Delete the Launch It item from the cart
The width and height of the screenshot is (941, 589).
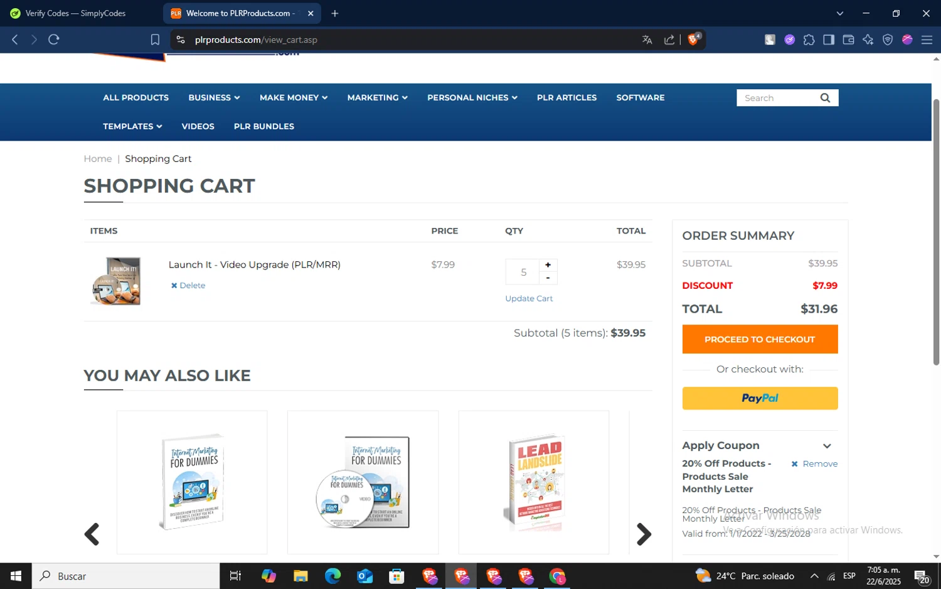click(x=188, y=285)
